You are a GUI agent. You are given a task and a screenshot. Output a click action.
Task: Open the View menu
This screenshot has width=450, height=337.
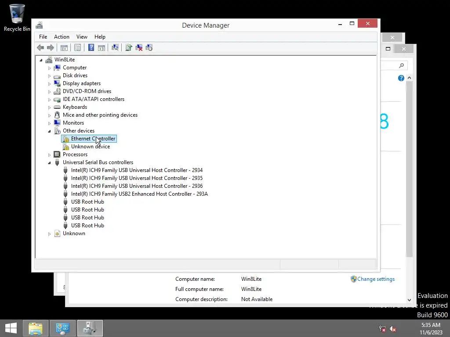point(82,37)
